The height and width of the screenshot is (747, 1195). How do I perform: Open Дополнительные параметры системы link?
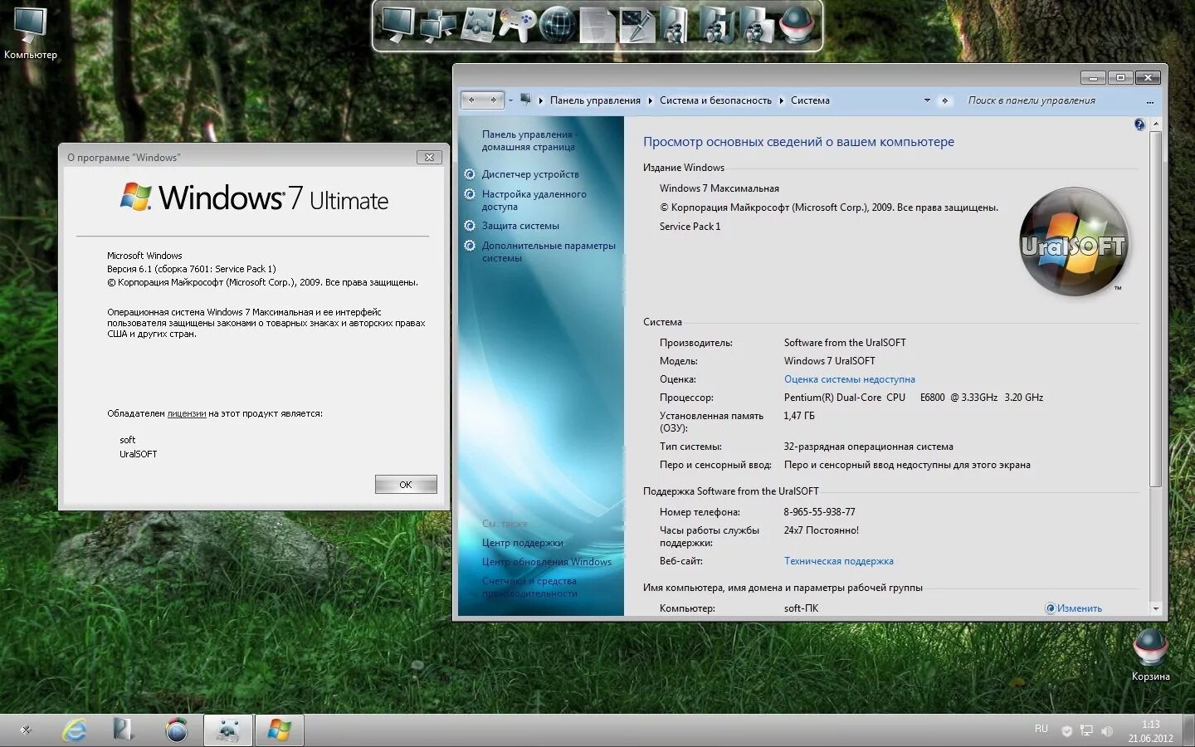549,251
